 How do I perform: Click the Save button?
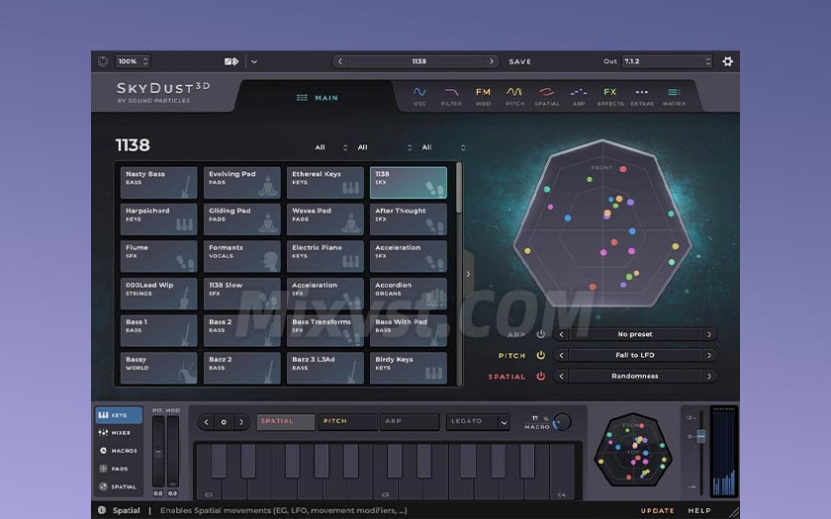[x=520, y=61]
